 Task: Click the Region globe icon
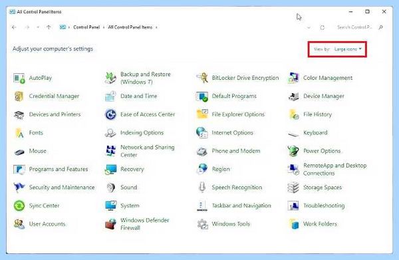pos(202,169)
